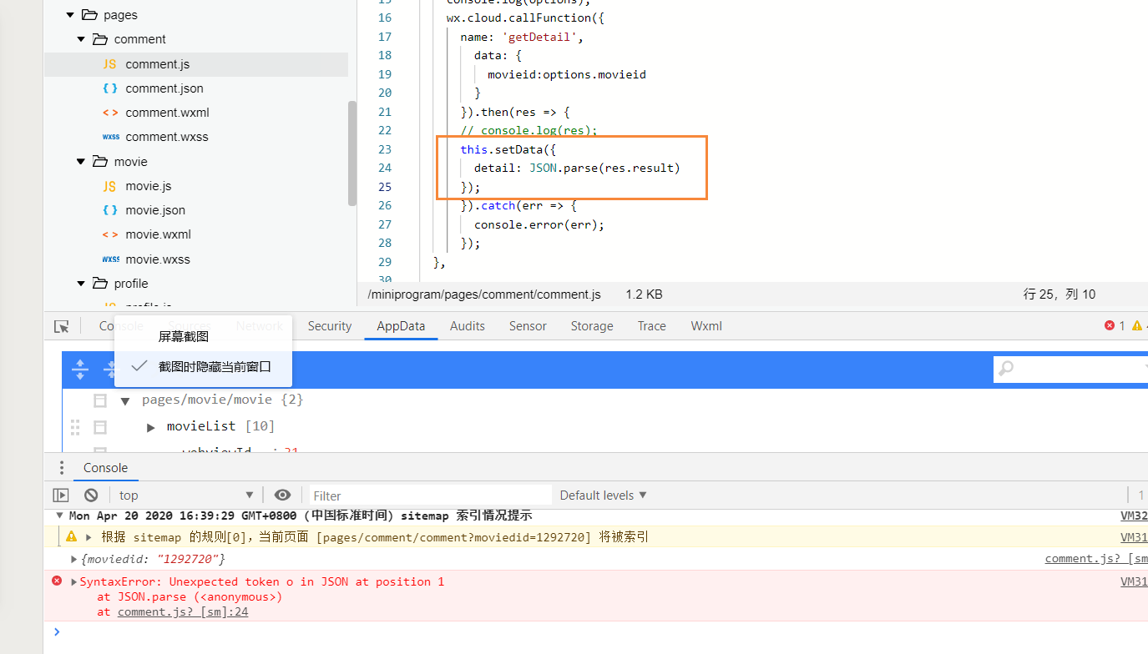Click the braces icon of comment.json

tap(110, 88)
